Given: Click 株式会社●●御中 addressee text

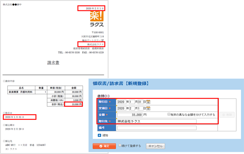Looking at the screenshot, I should click(x=12, y=5).
